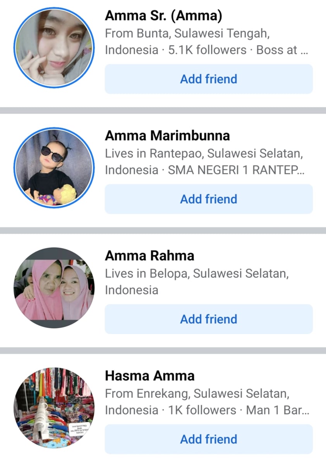Screen dimensions: 326x464
Task: Select the Amma Rahma name heading
Action: pyautogui.click(x=149, y=256)
